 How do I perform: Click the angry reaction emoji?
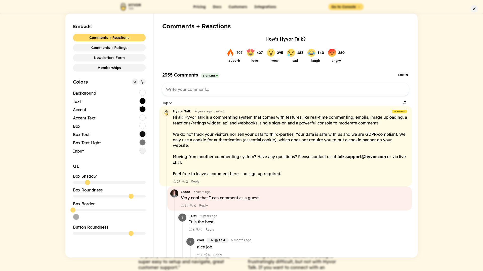point(332,53)
